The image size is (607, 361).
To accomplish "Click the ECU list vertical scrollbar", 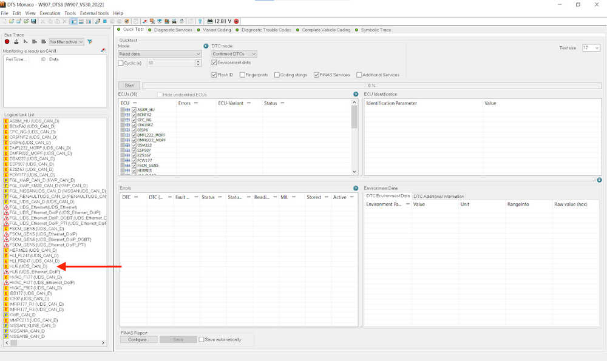I will [354, 137].
